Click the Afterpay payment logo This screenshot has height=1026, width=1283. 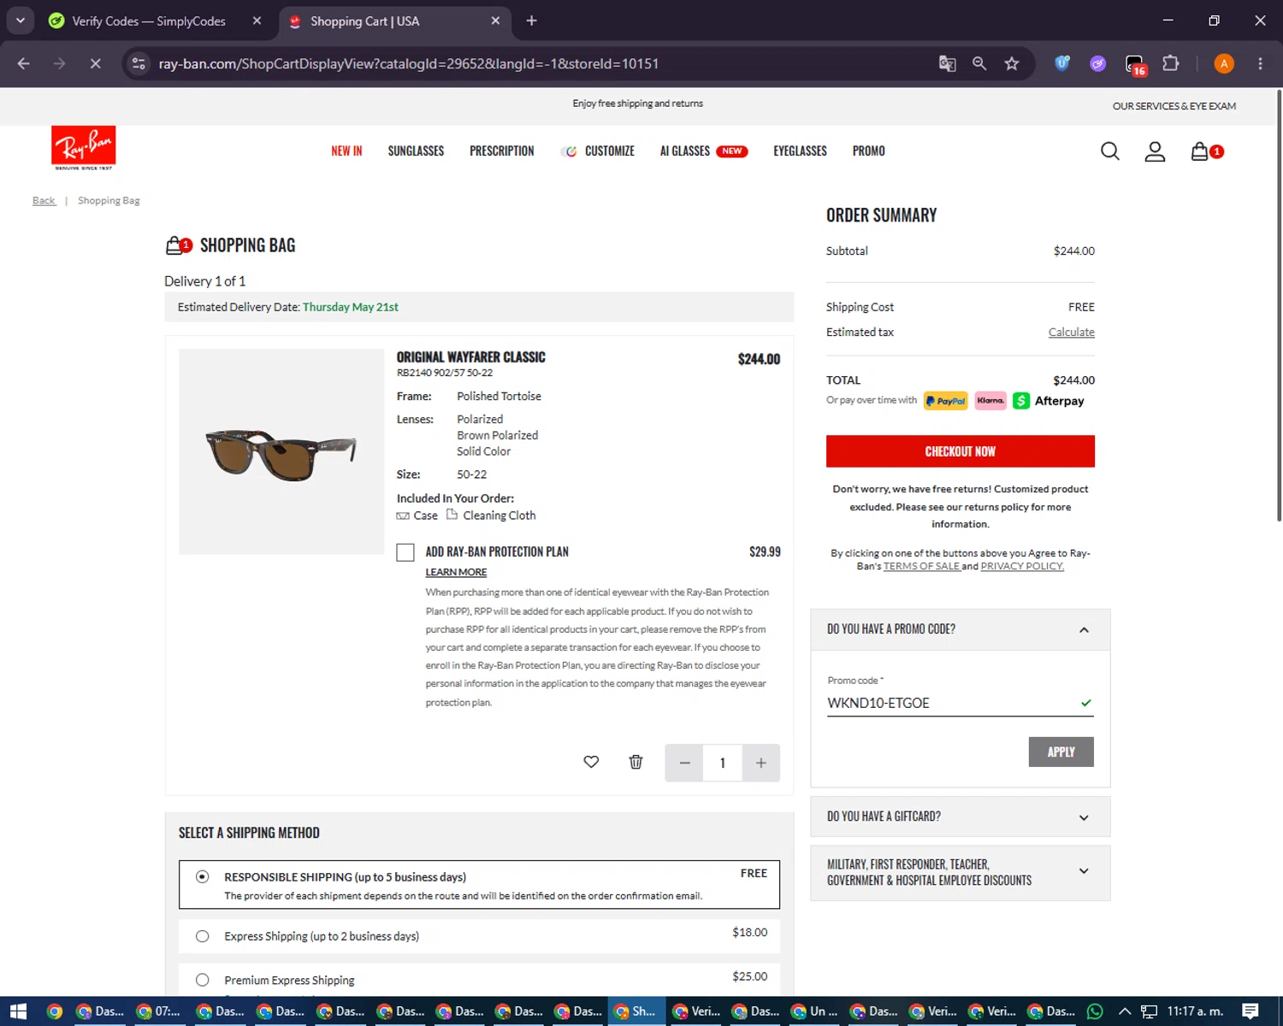coord(1049,401)
